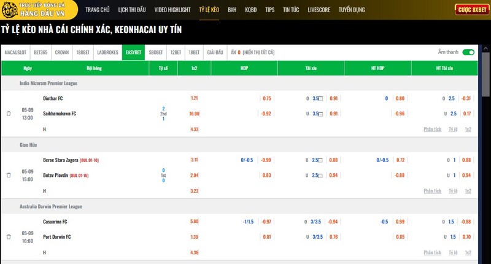Open Tips menu item
Viewport: 491px width, 264px height.
click(x=269, y=10)
